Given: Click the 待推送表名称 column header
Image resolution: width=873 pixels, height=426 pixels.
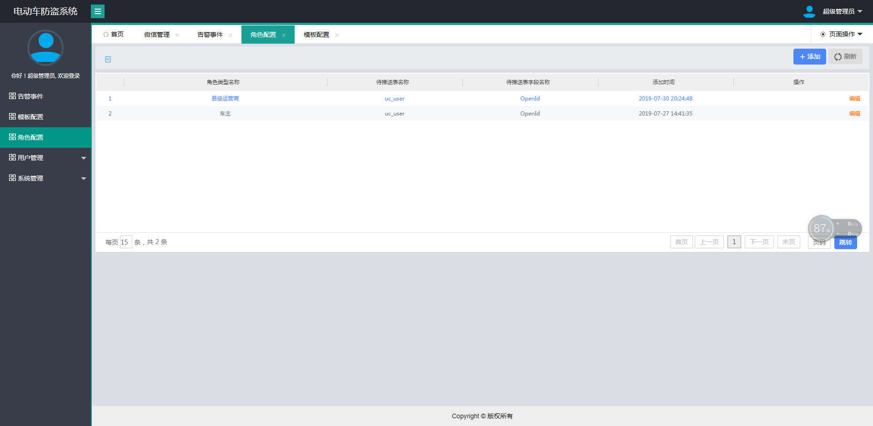Looking at the screenshot, I should point(393,82).
